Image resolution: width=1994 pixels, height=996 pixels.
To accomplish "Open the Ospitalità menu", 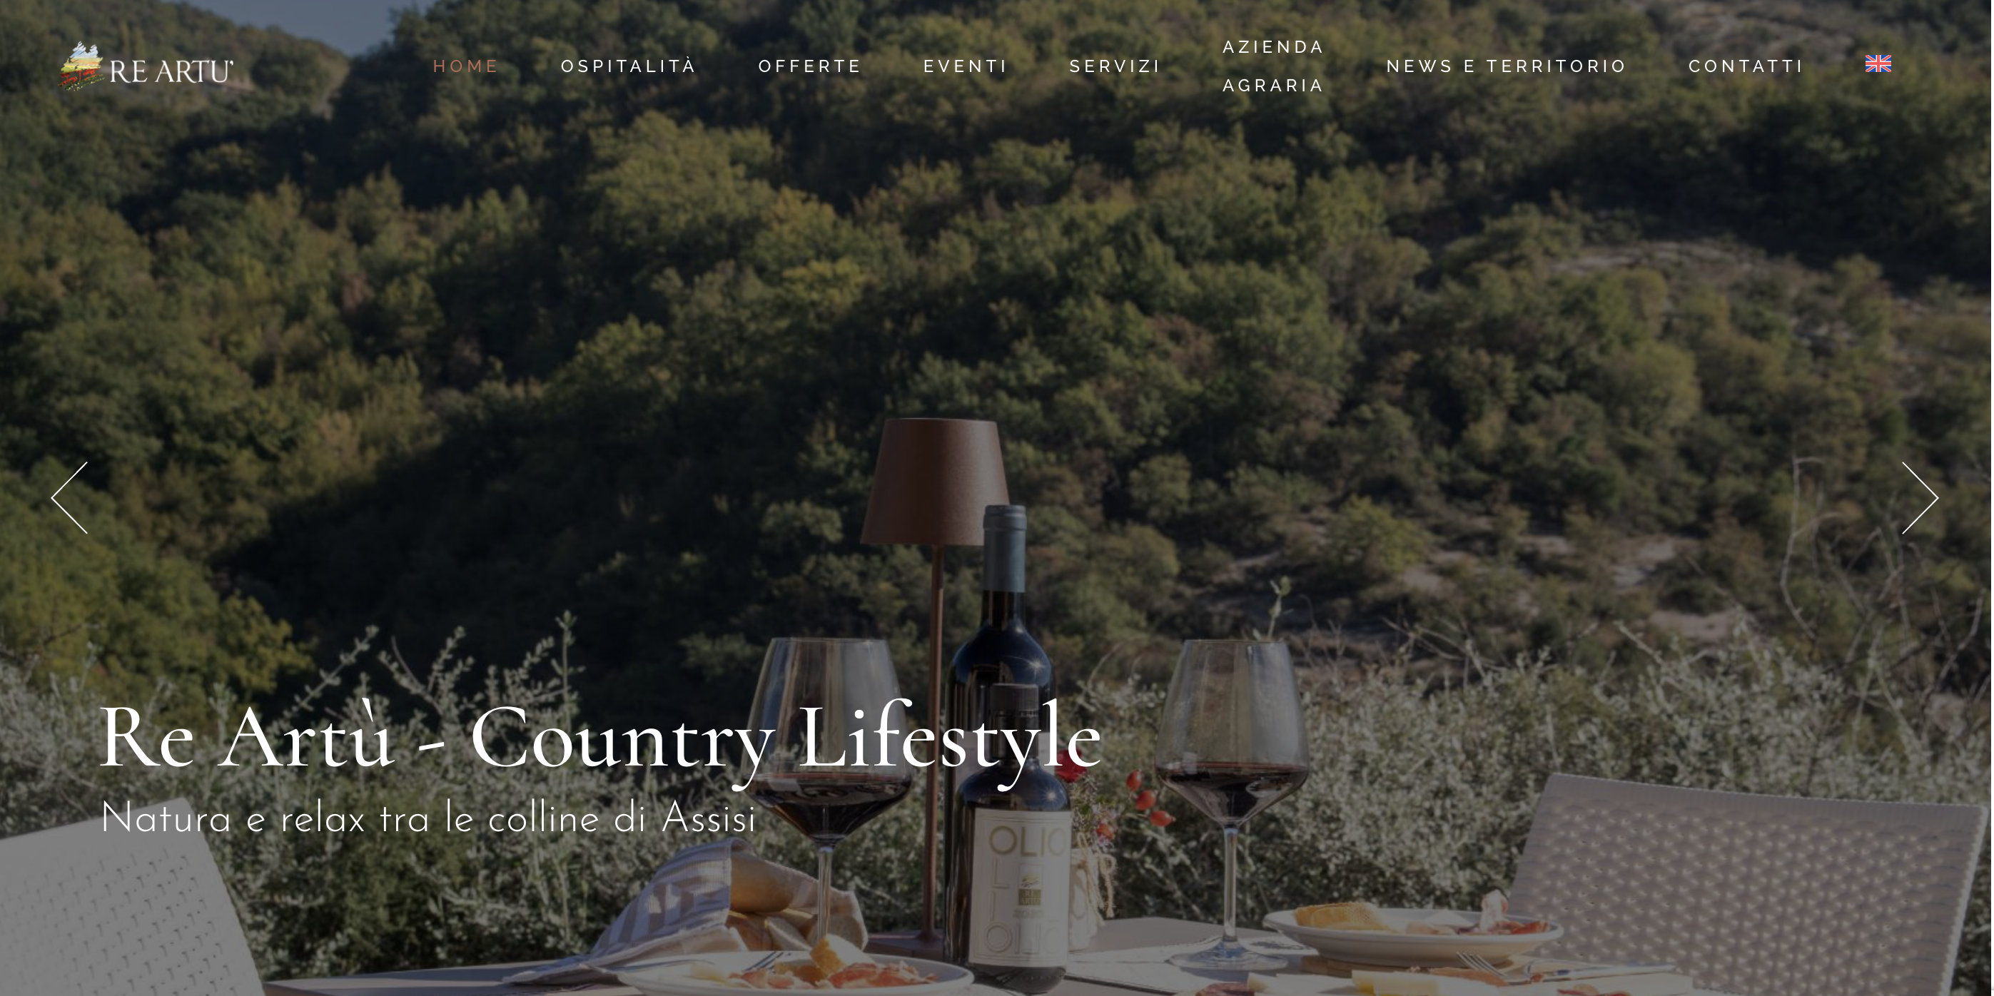I will 629,66.
